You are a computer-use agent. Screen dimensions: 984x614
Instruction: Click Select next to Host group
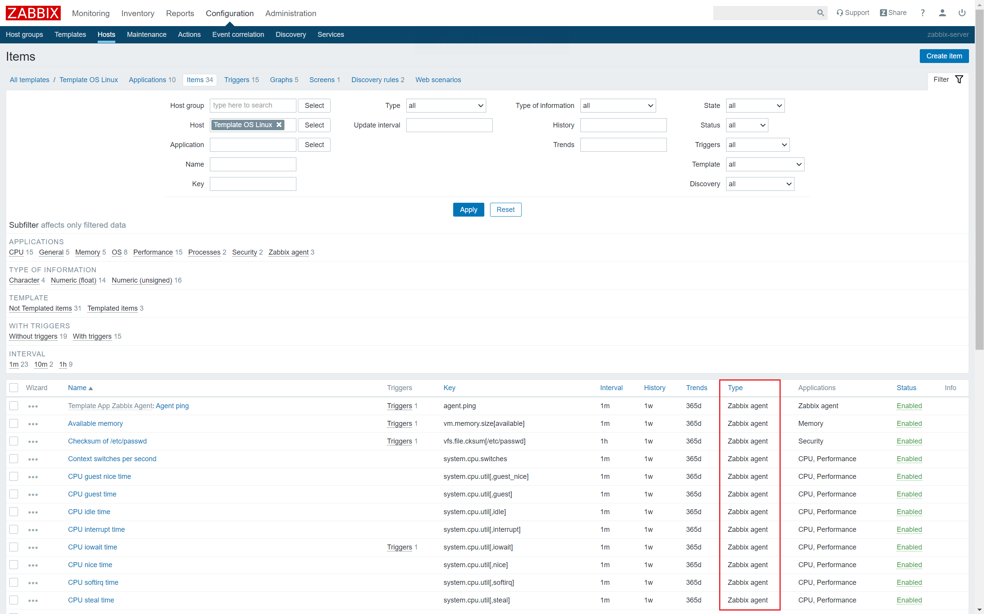click(314, 106)
